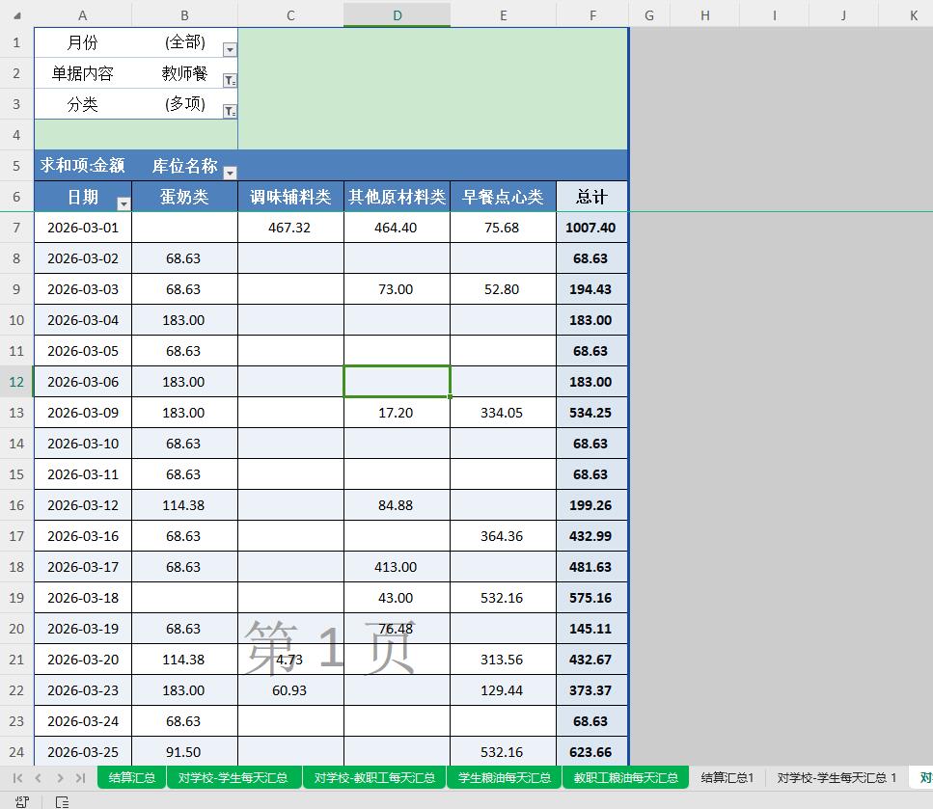Click the second status bar layout icon

(x=62, y=801)
